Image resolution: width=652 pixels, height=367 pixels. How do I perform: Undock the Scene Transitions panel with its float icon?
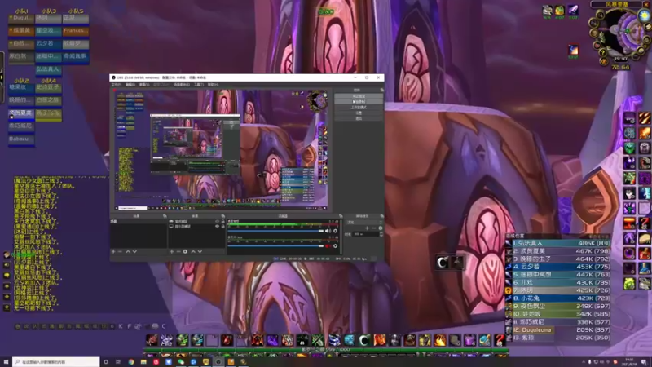click(x=381, y=216)
